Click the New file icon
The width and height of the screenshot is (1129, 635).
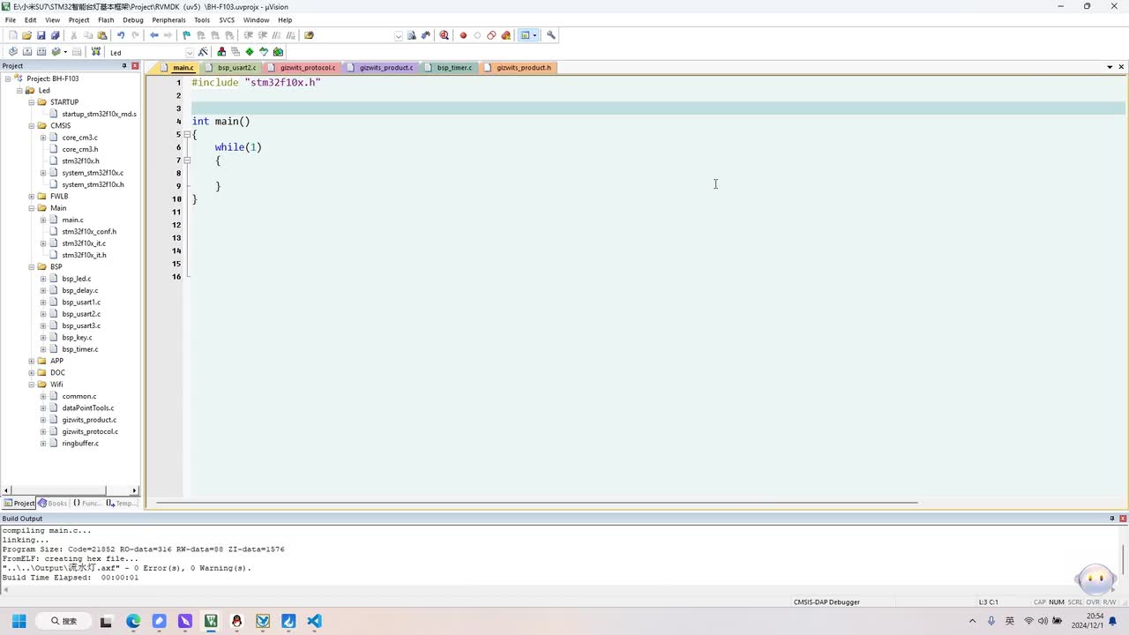point(12,35)
